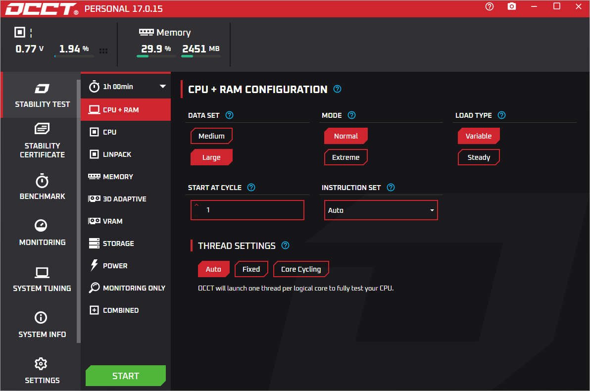Click the Storage drive icon
This screenshot has height=391, width=590.
pyautogui.click(x=94, y=243)
